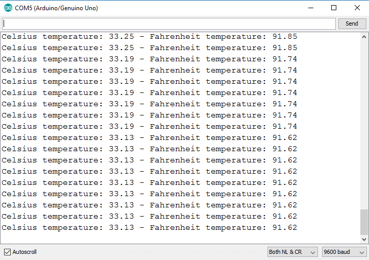Click the last line reading 91.74 Fahrenheit
The height and width of the screenshot is (260, 369).
(149, 127)
